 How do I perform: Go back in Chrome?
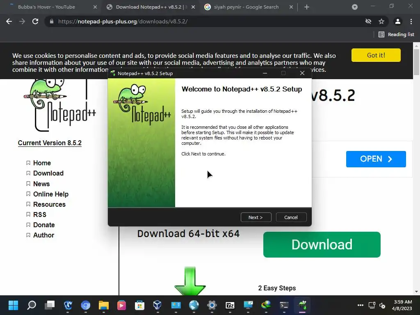9,21
